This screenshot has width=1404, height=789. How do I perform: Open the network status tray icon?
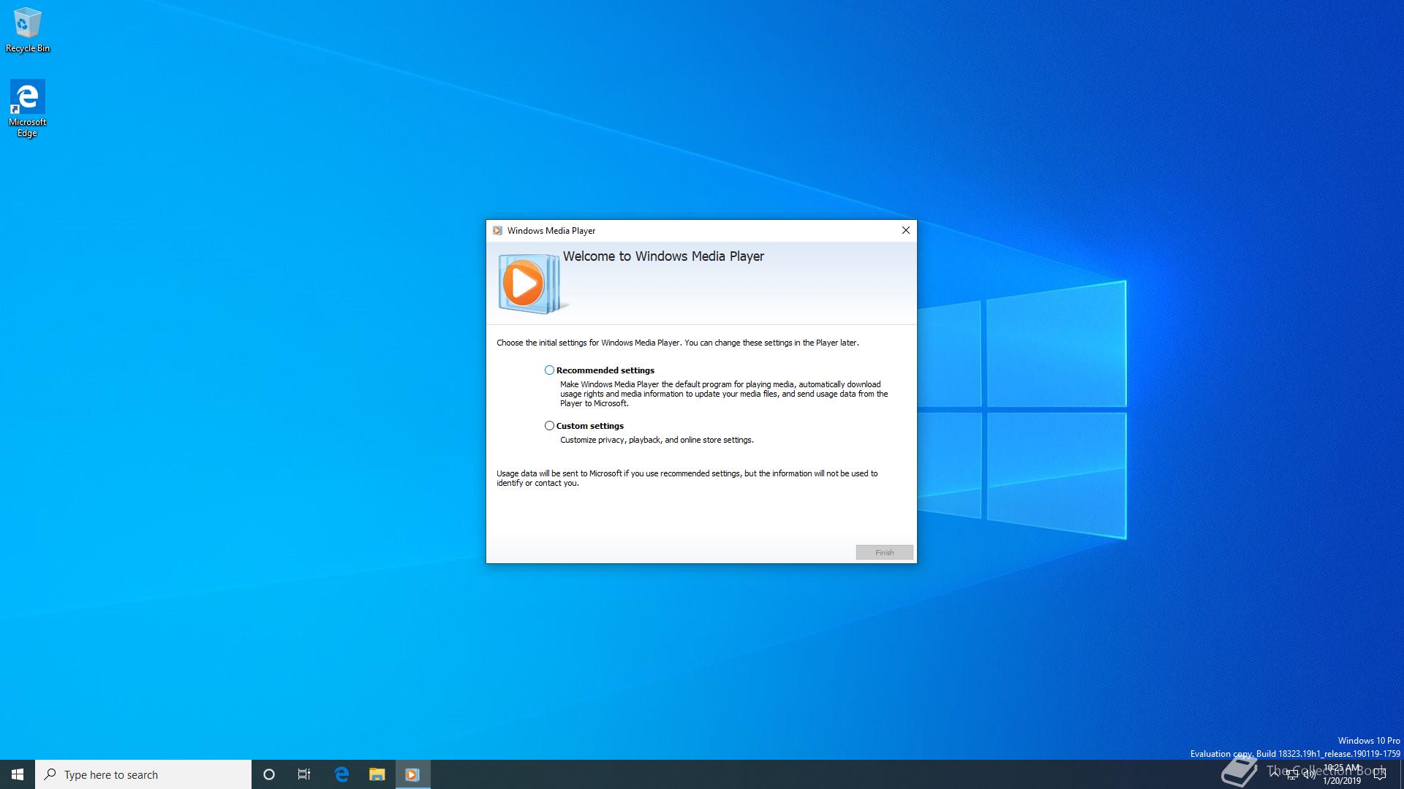[1292, 774]
